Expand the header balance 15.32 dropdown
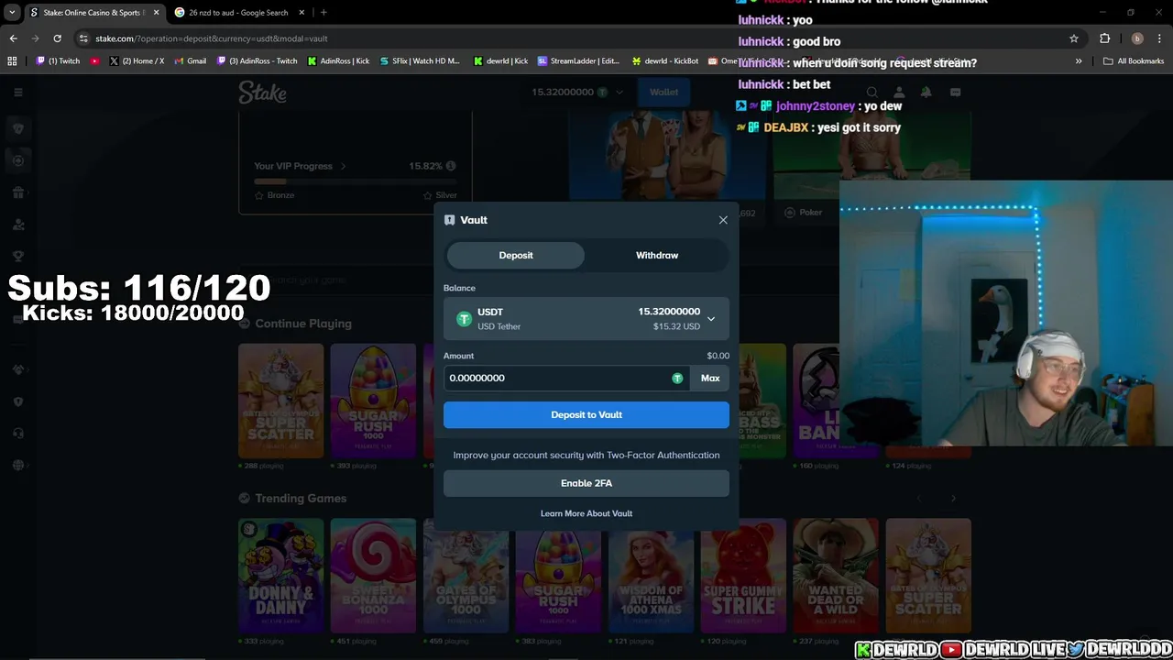This screenshot has height=660, width=1173. coord(577,92)
